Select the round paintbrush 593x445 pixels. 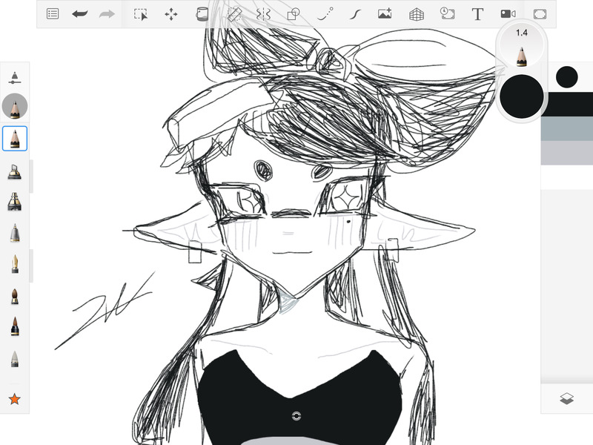15,296
